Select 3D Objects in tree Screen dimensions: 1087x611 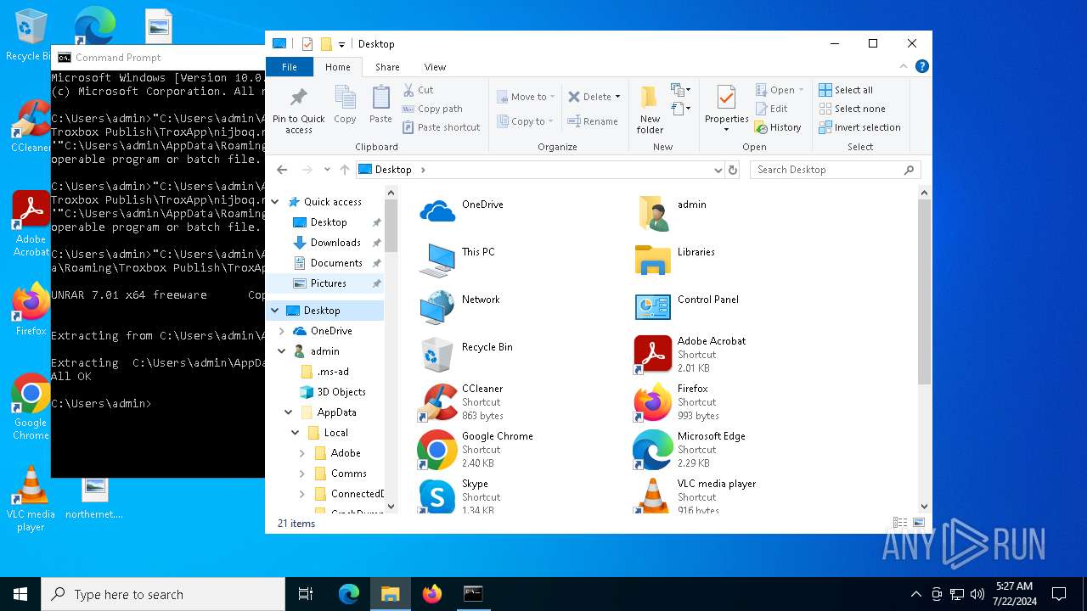pyautogui.click(x=341, y=392)
